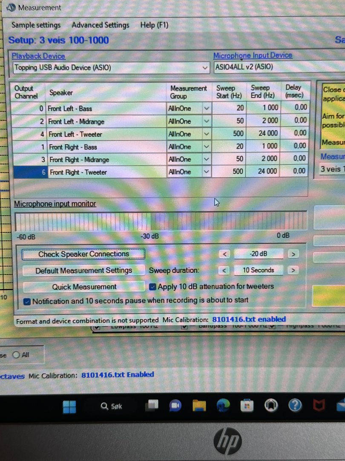
Task: Click Sweep Start value for Front Left - Midrange
Action: tap(229, 121)
